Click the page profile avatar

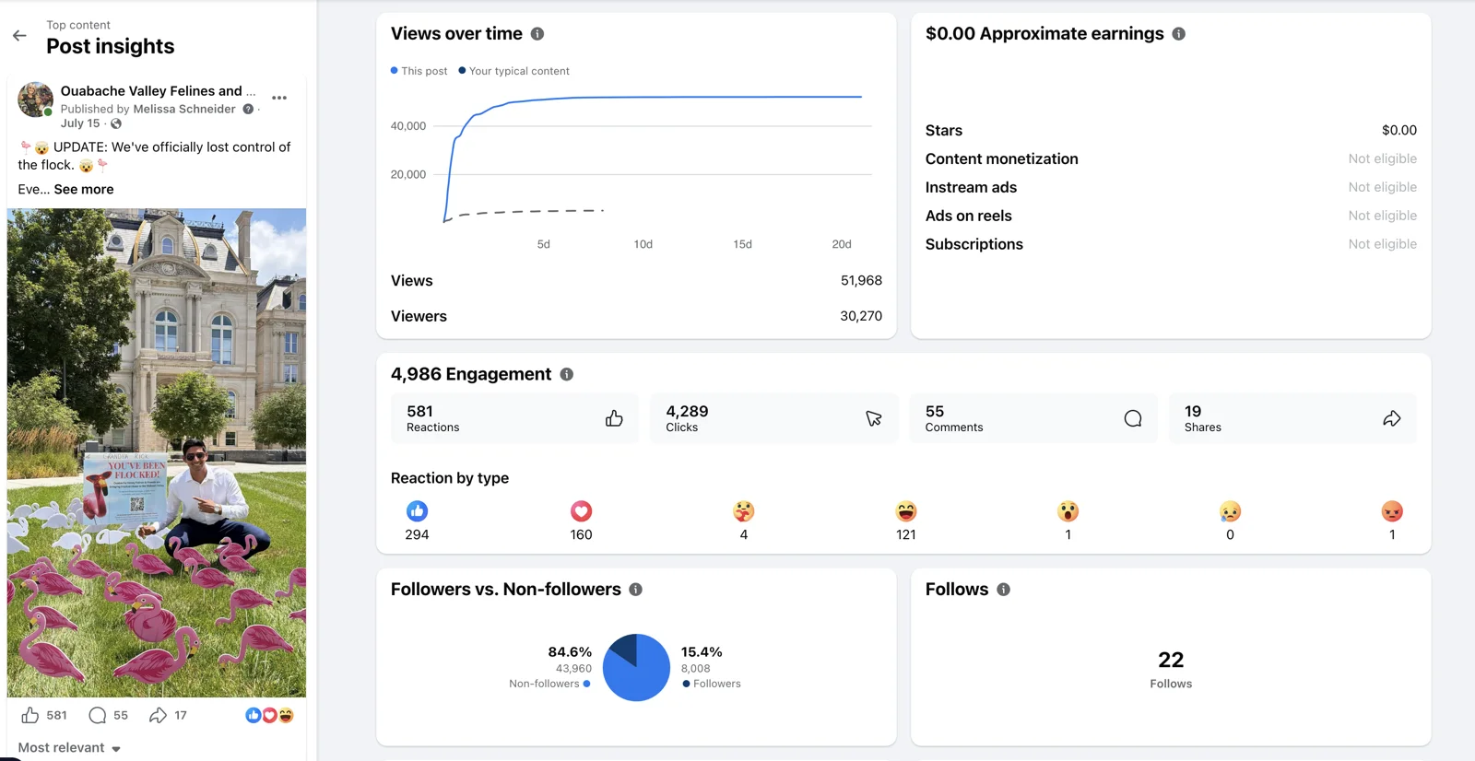coord(35,100)
